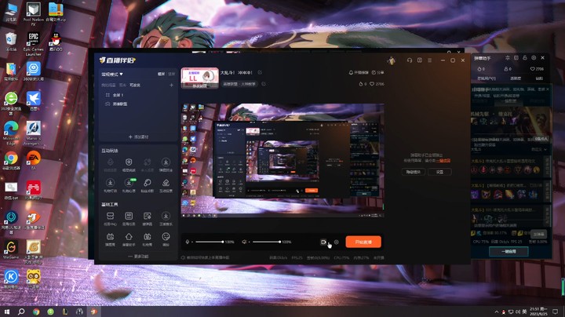565x317 pixels.
Task: Select the 可改名 scene tab
Action: click(135, 86)
